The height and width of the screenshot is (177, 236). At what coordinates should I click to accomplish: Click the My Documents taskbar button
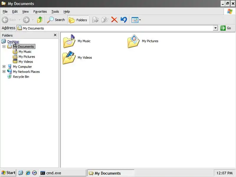coord(111,173)
